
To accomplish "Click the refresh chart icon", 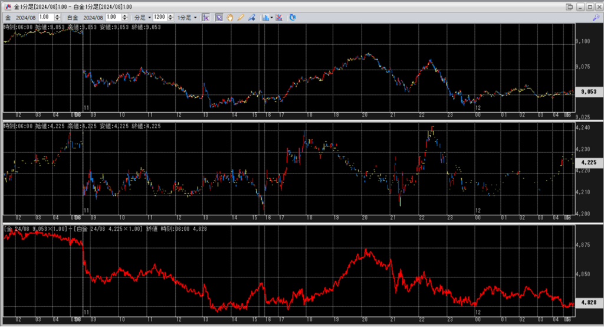I will coord(293,18).
